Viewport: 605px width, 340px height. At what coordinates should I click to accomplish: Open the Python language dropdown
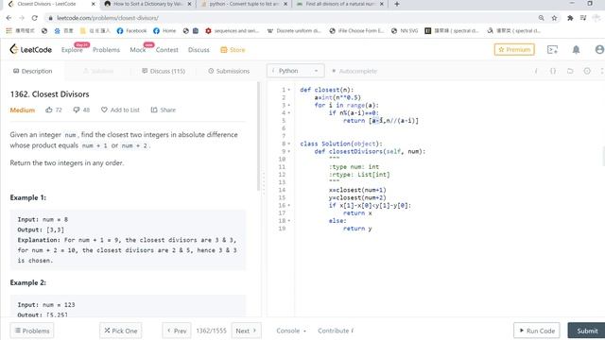coord(295,71)
